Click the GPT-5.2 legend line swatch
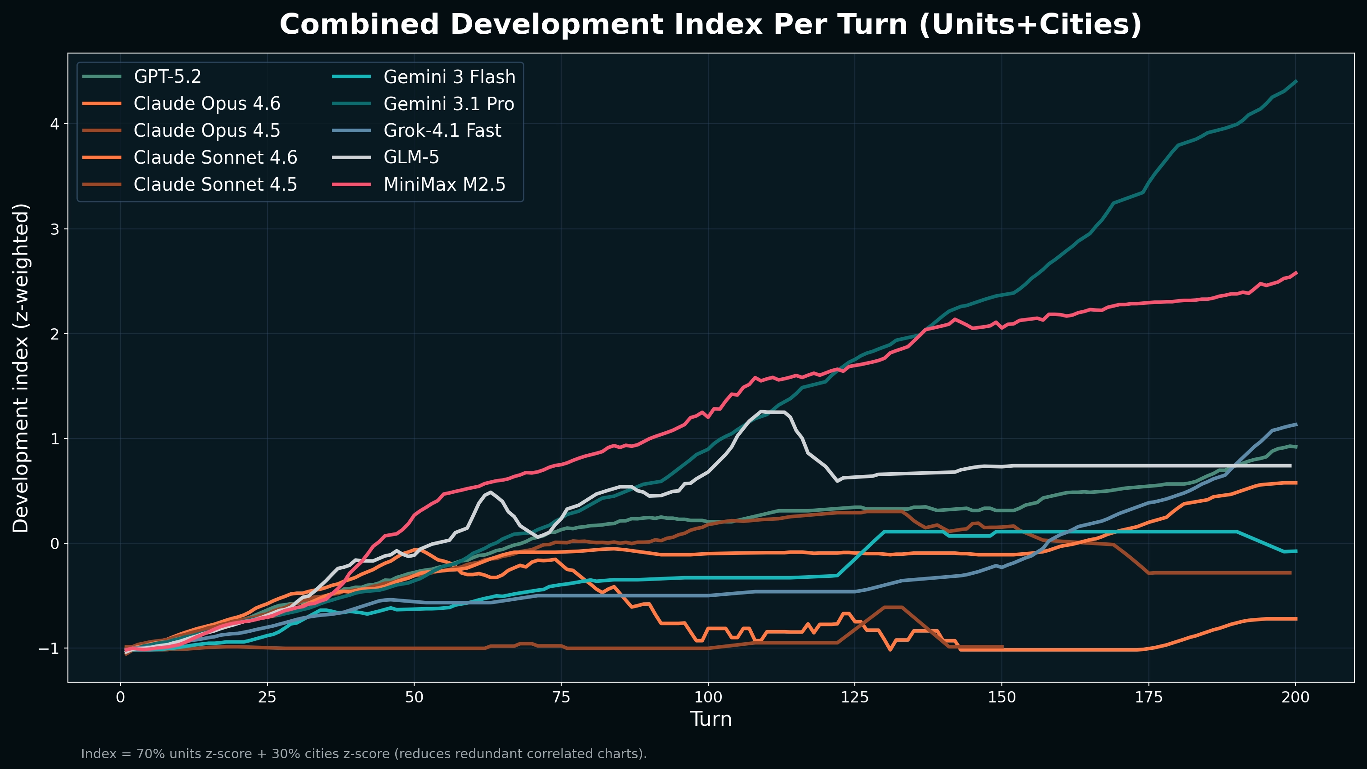 (x=102, y=77)
